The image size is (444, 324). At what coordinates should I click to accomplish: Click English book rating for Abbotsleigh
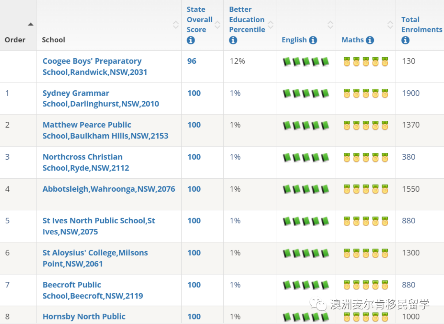306,189
